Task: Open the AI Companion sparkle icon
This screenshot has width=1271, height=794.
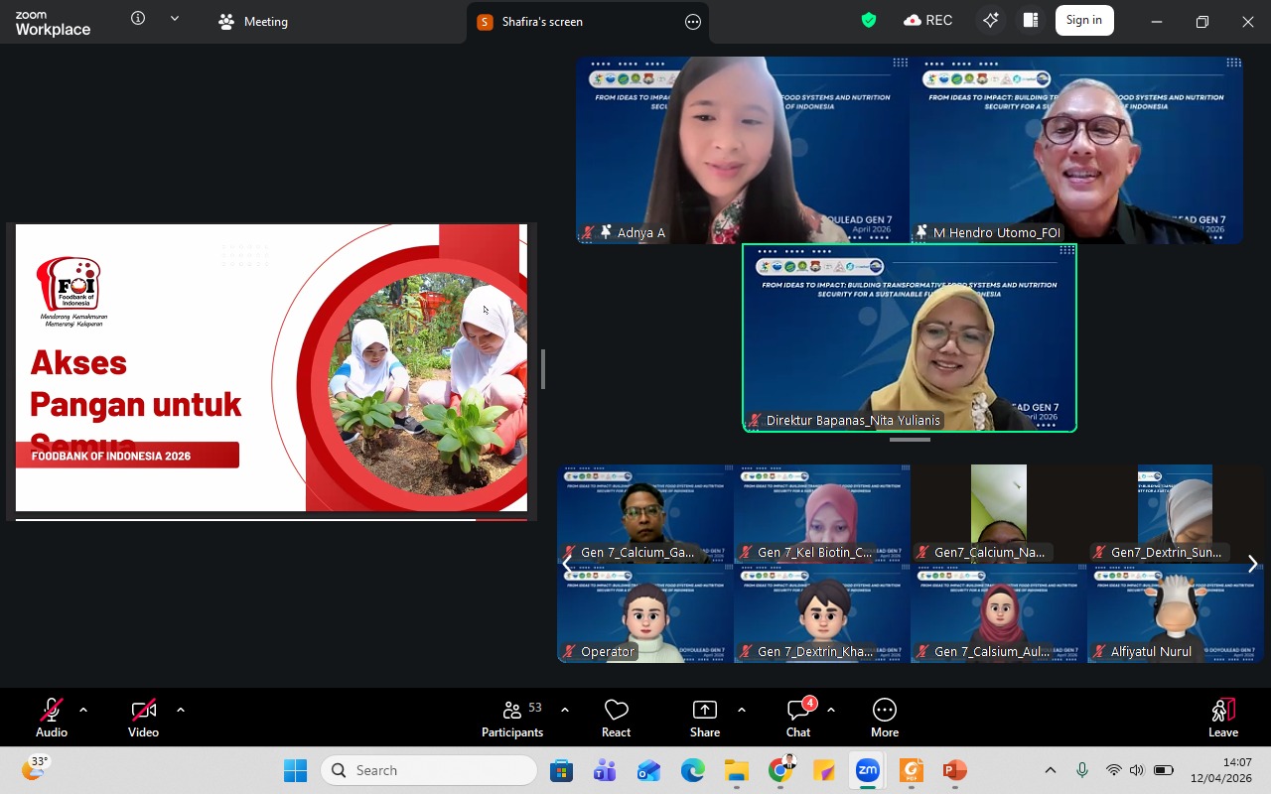Action: pos(990,21)
